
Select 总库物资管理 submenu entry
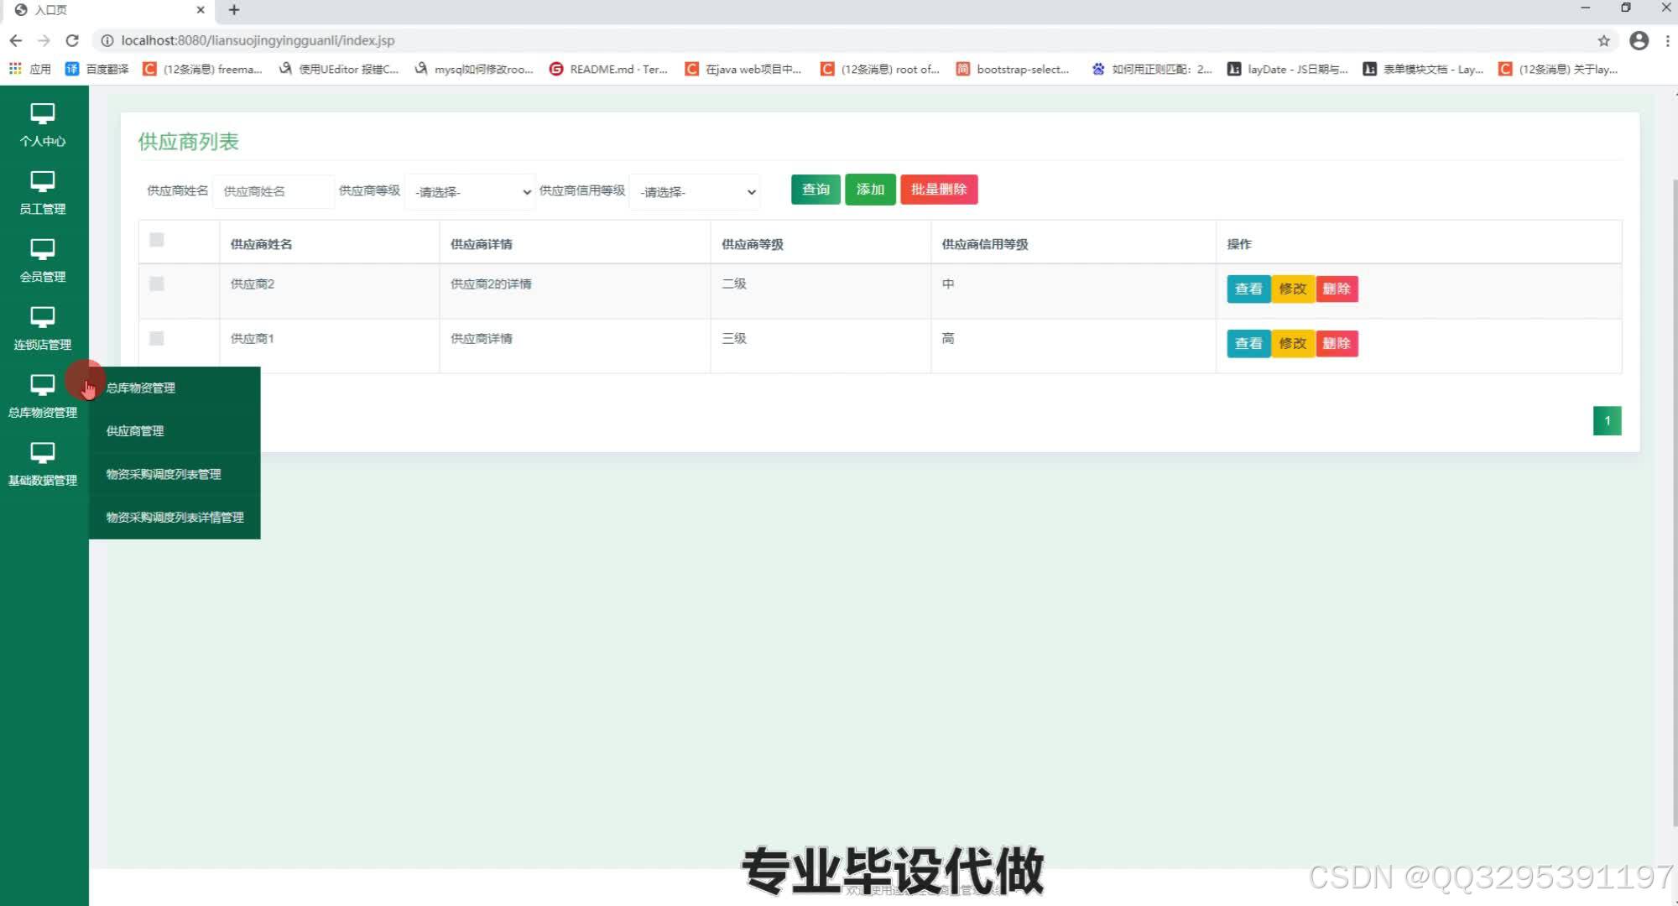175,388
